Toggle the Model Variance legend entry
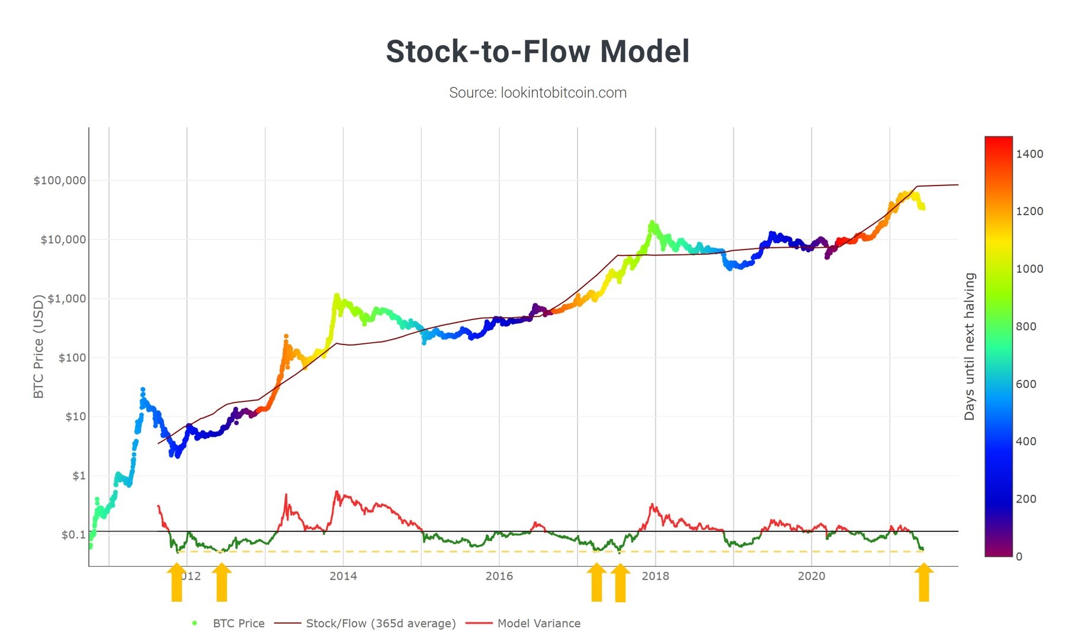The height and width of the screenshot is (642, 1084). tap(523, 623)
